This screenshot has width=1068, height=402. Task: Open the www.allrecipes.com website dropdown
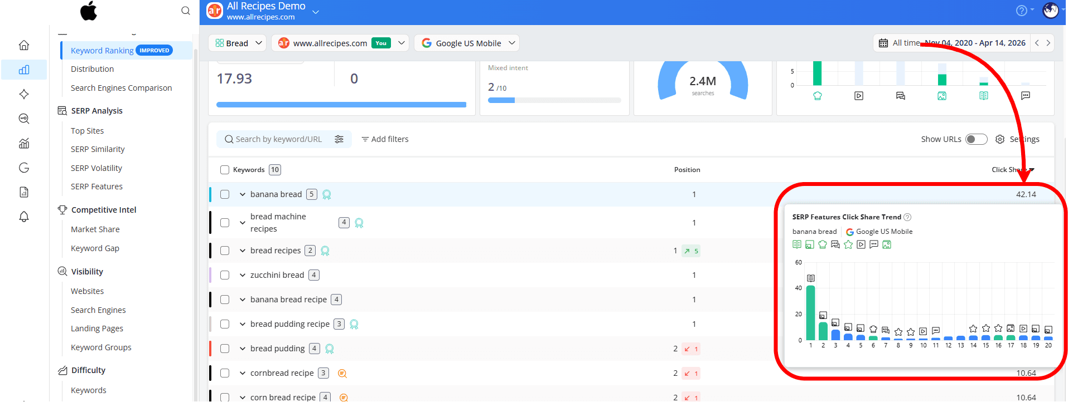340,43
